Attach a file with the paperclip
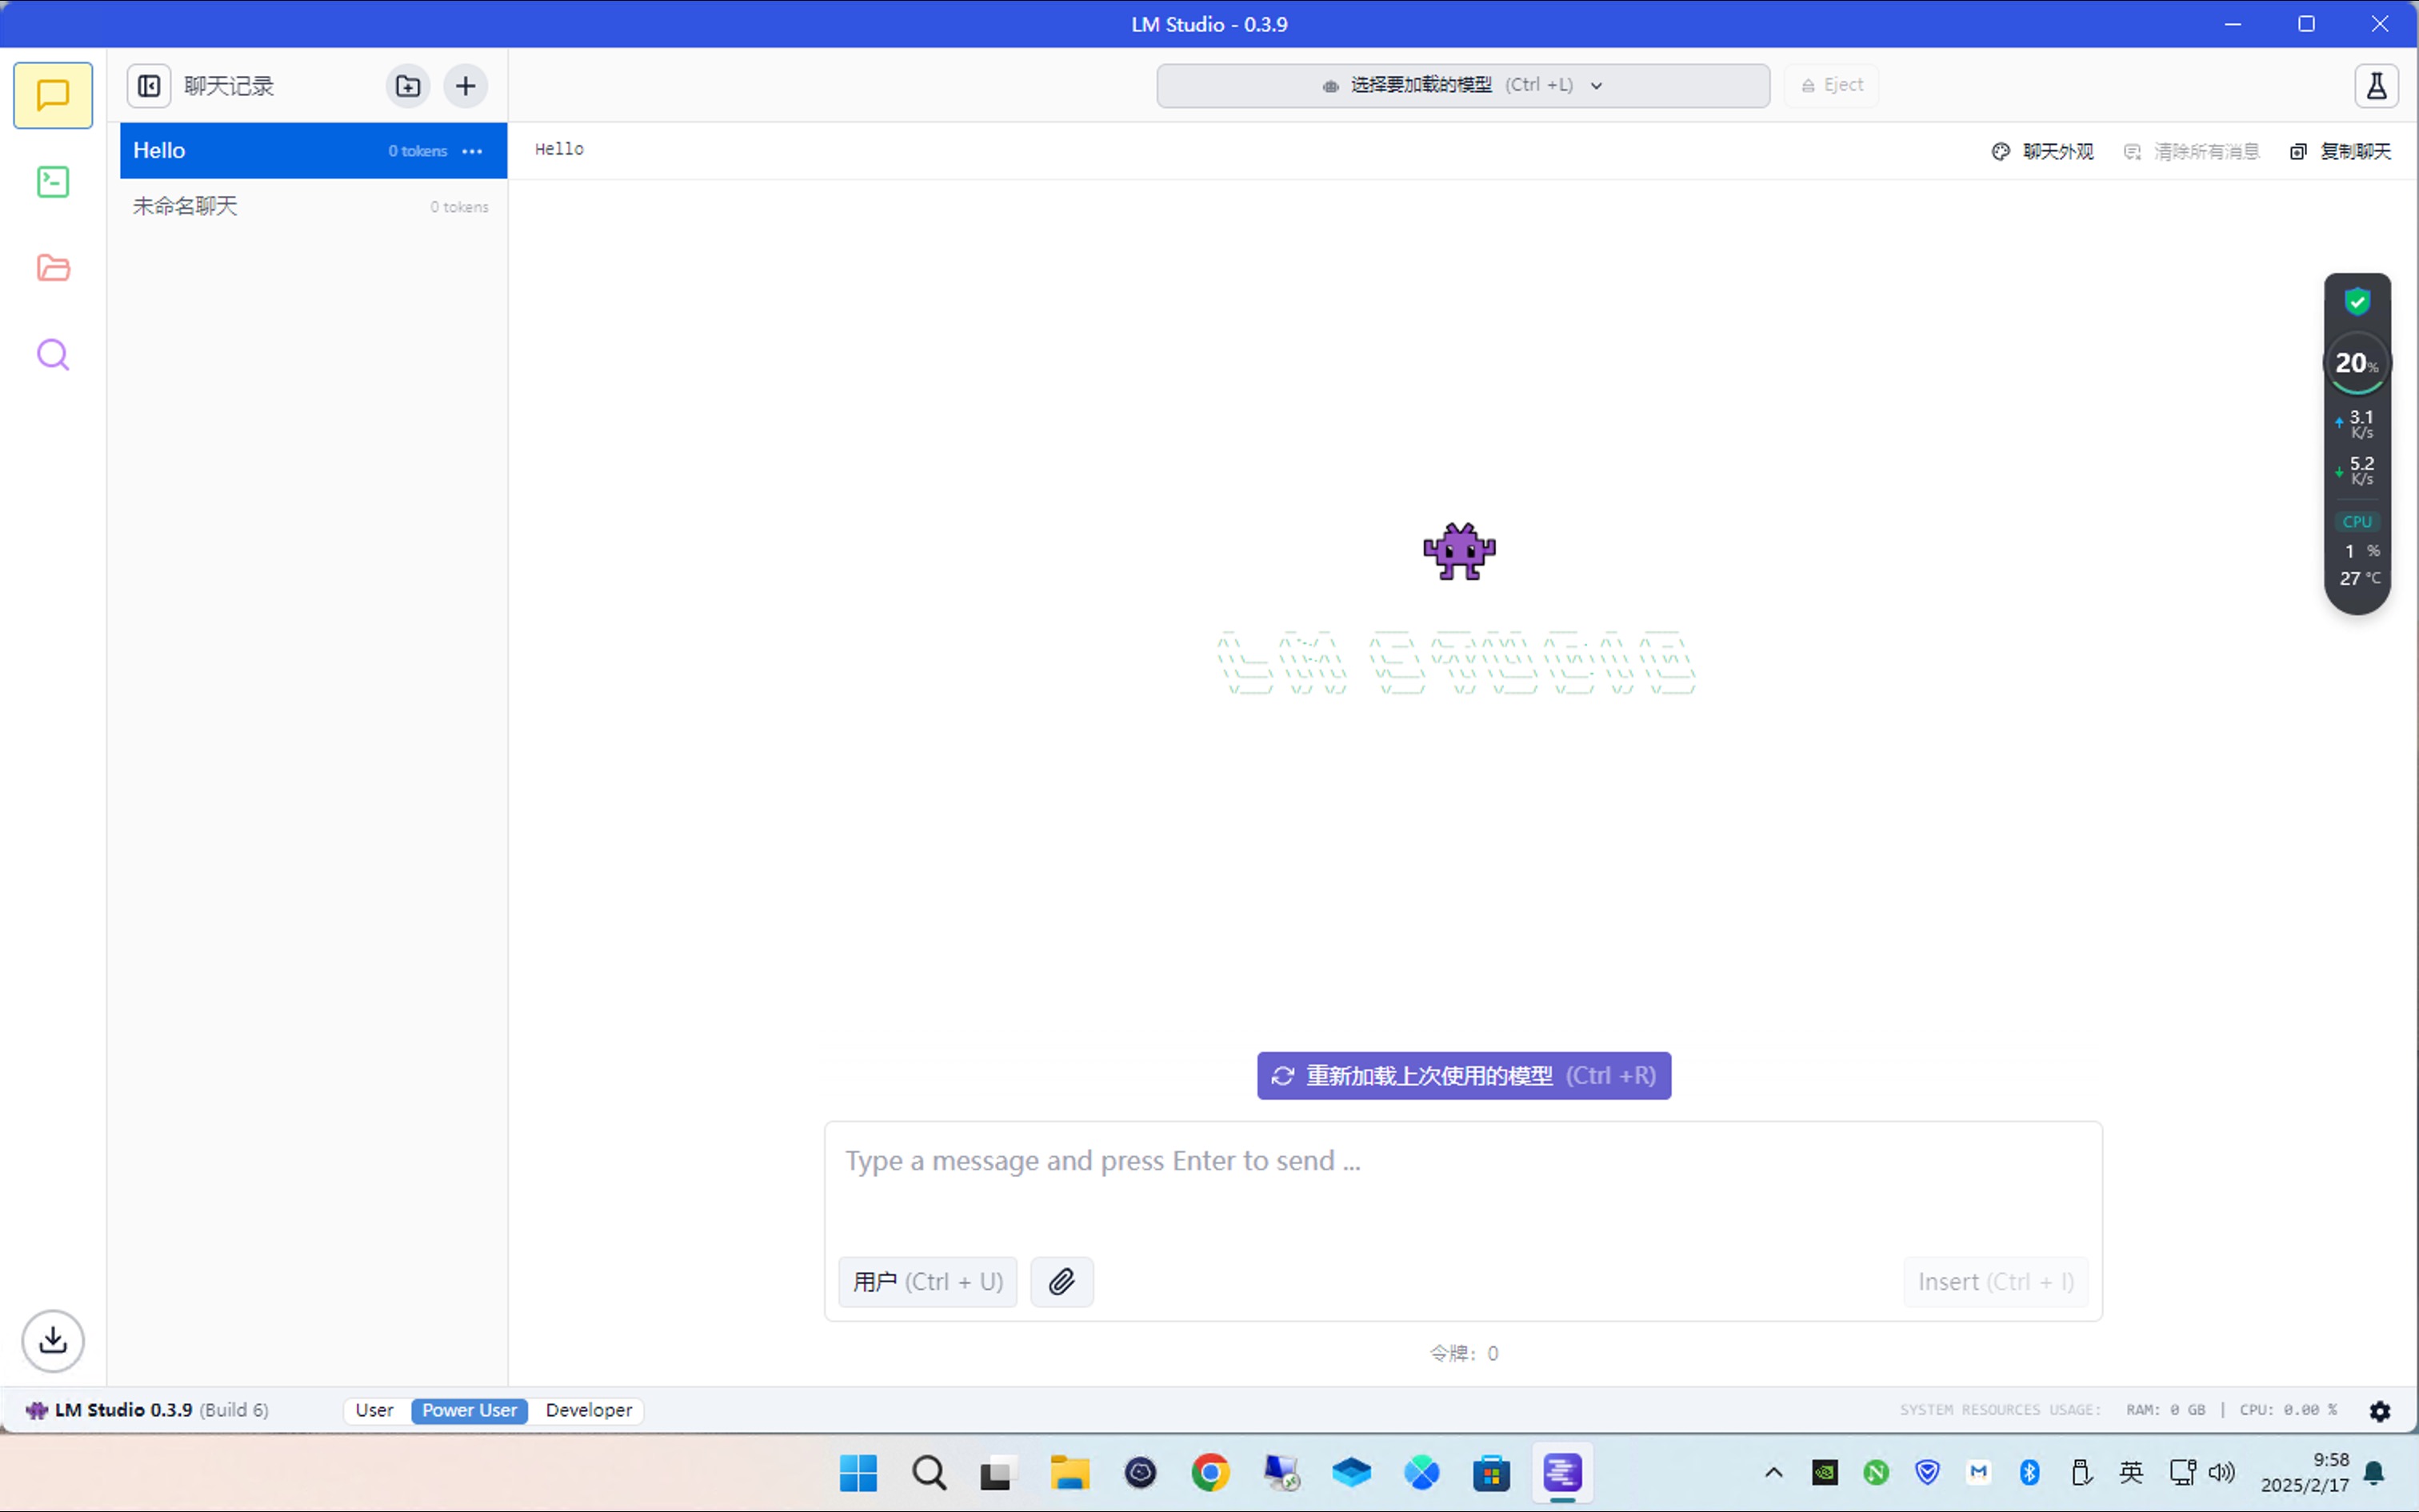Screen dimensions: 2419x1512 (1062, 1282)
